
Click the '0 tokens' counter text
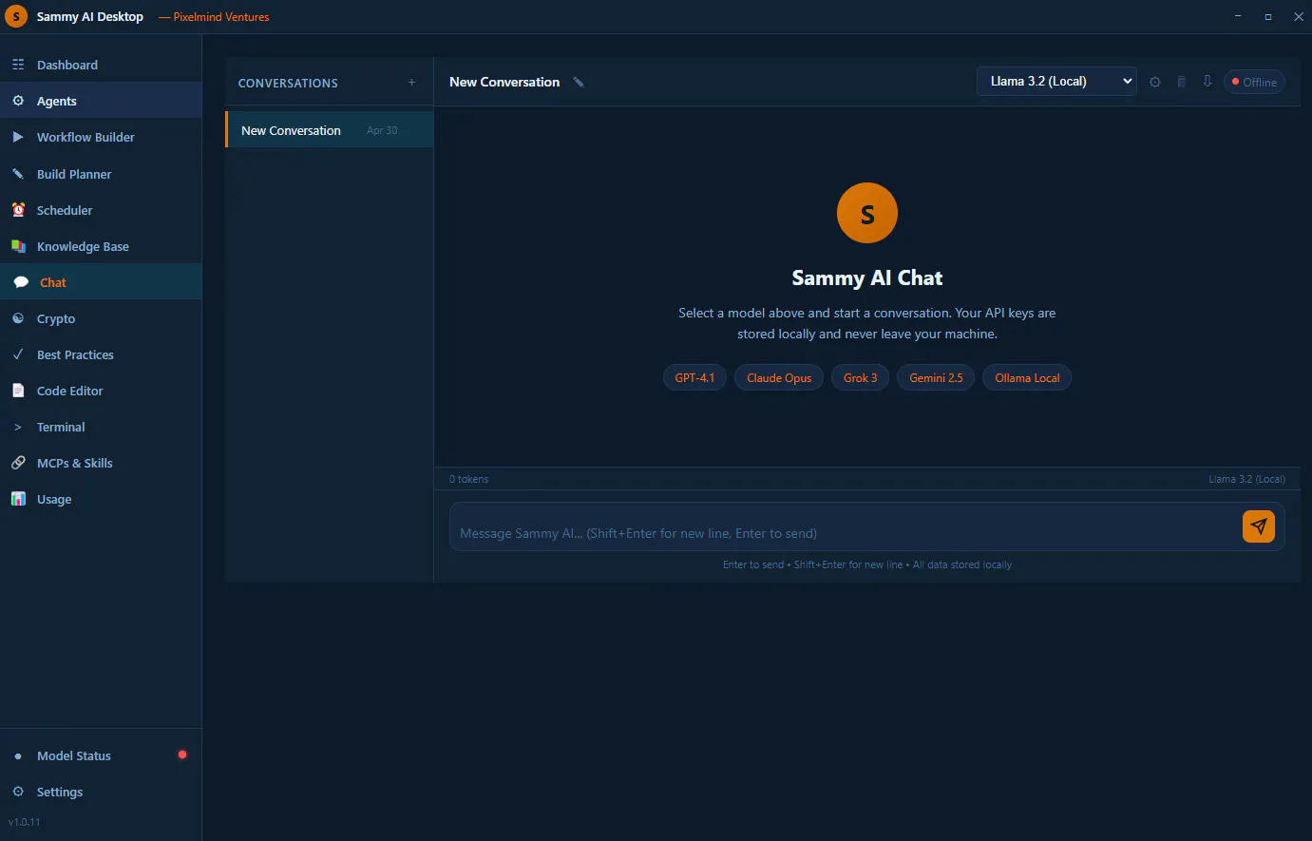[469, 479]
